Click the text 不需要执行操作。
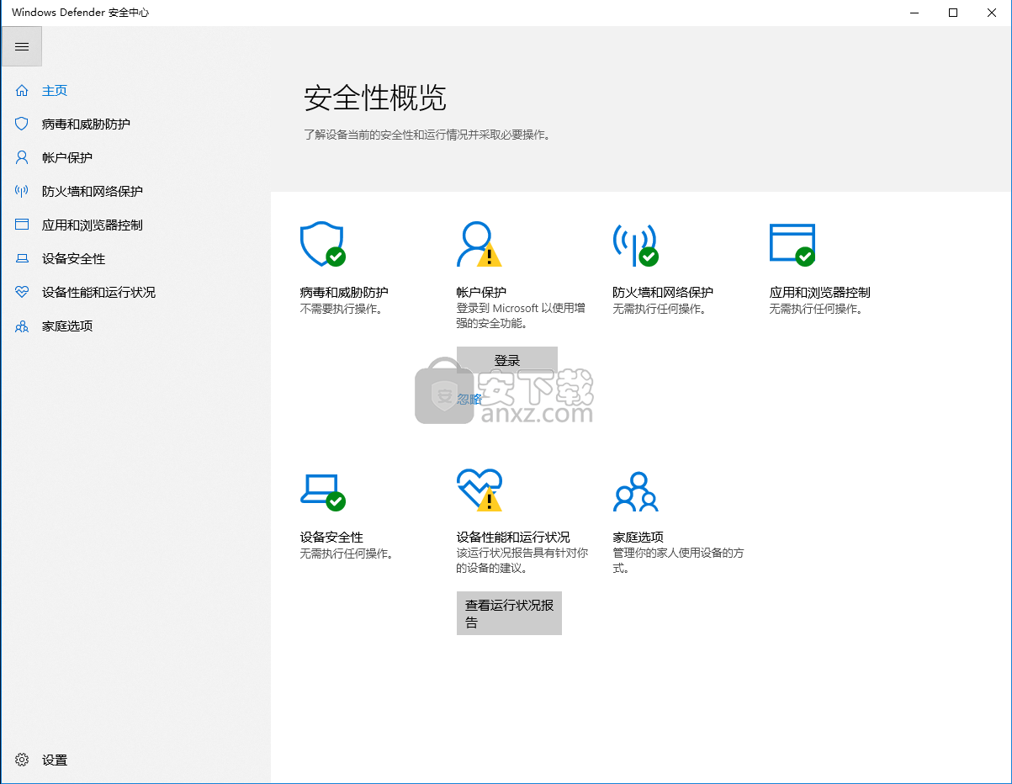This screenshot has width=1012, height=784. tap(342, 309)
